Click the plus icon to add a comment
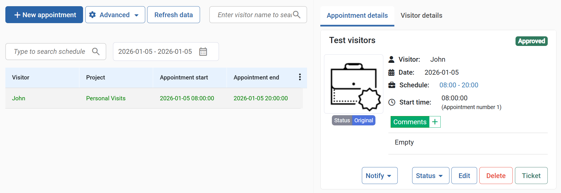Viewport: 561px width, 193px height. point(435,122)
